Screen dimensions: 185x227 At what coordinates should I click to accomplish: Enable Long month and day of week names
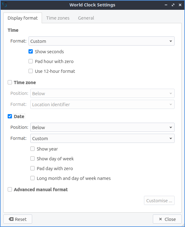(32, 178)
